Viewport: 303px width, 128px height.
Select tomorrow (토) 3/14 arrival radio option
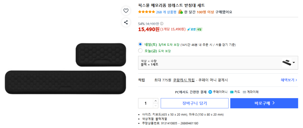click(x=141, y=44)
